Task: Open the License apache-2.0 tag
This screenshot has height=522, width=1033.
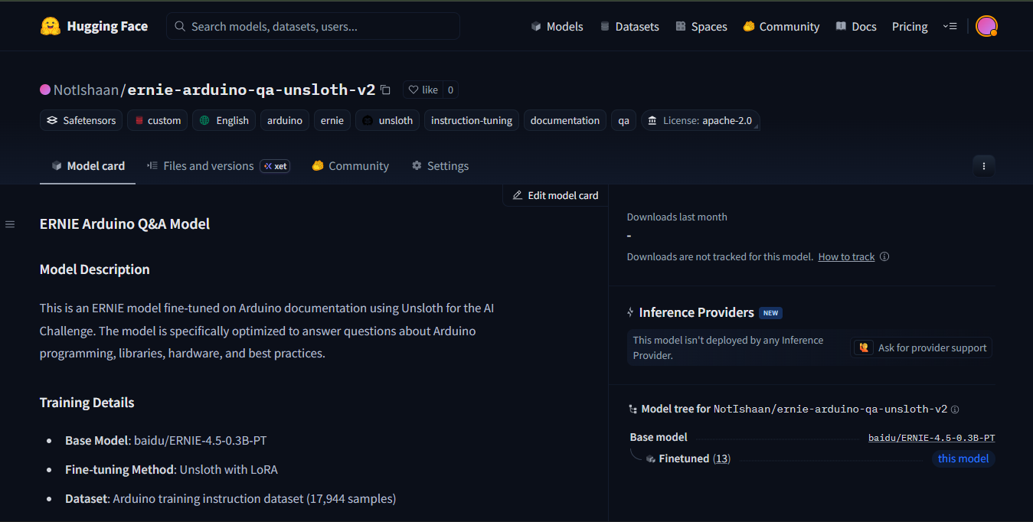Action: coord(701,120)
